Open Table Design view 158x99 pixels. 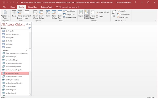[x=20, y=14]
